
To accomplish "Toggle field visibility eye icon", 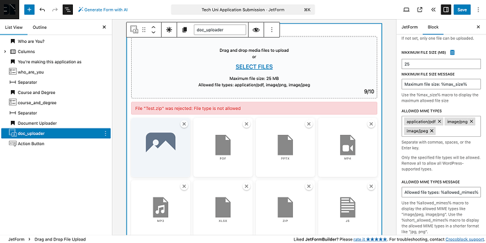I will 256,30.
